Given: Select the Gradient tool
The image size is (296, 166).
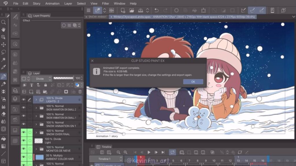Looking at the screenshot, I should click(3, 146).
